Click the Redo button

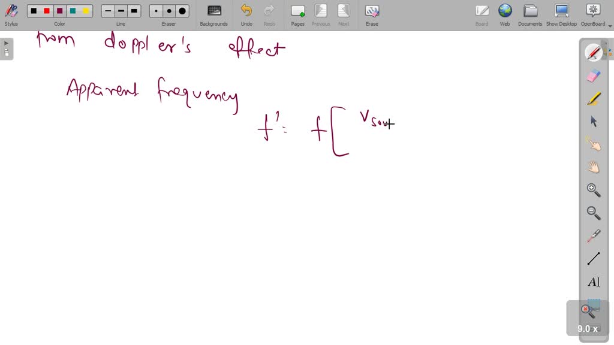click(x=269, y=15)
